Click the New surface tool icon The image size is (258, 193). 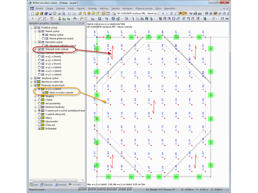click(x=92, y=19)
